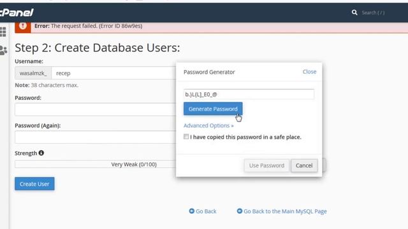
Task: Click the 'The request failed' error message
Action: [x=89, y=26]
